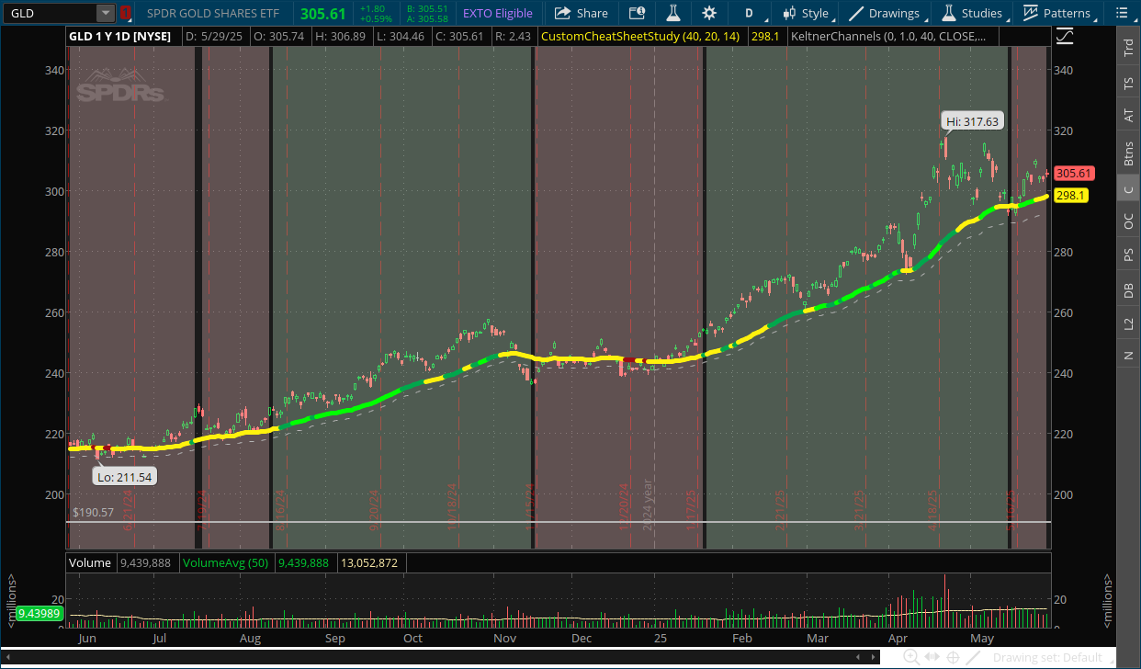Click the yellow 298.1 price axis tag

1071,196
